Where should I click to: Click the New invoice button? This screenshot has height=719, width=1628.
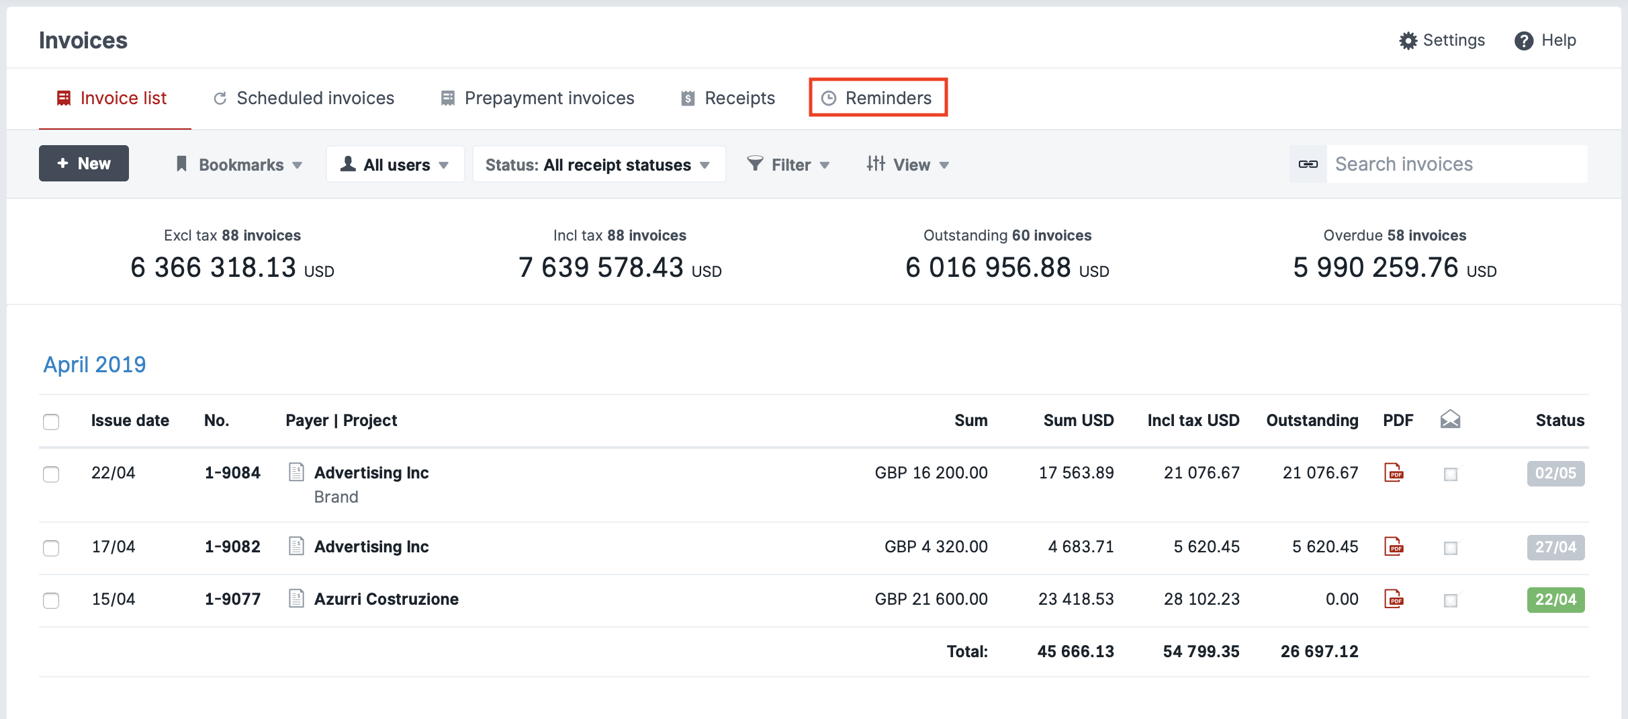(x=84, y=163)
